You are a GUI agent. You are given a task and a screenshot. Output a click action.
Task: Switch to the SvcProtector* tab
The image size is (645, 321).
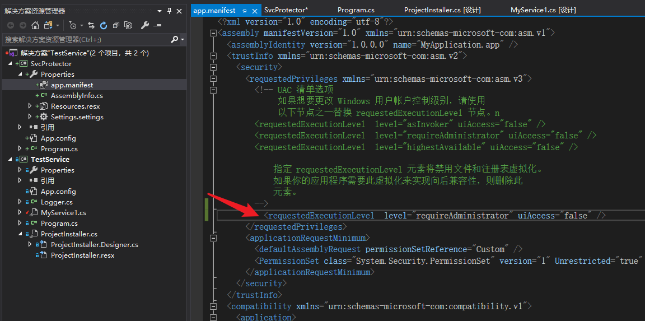coord(286,10)
